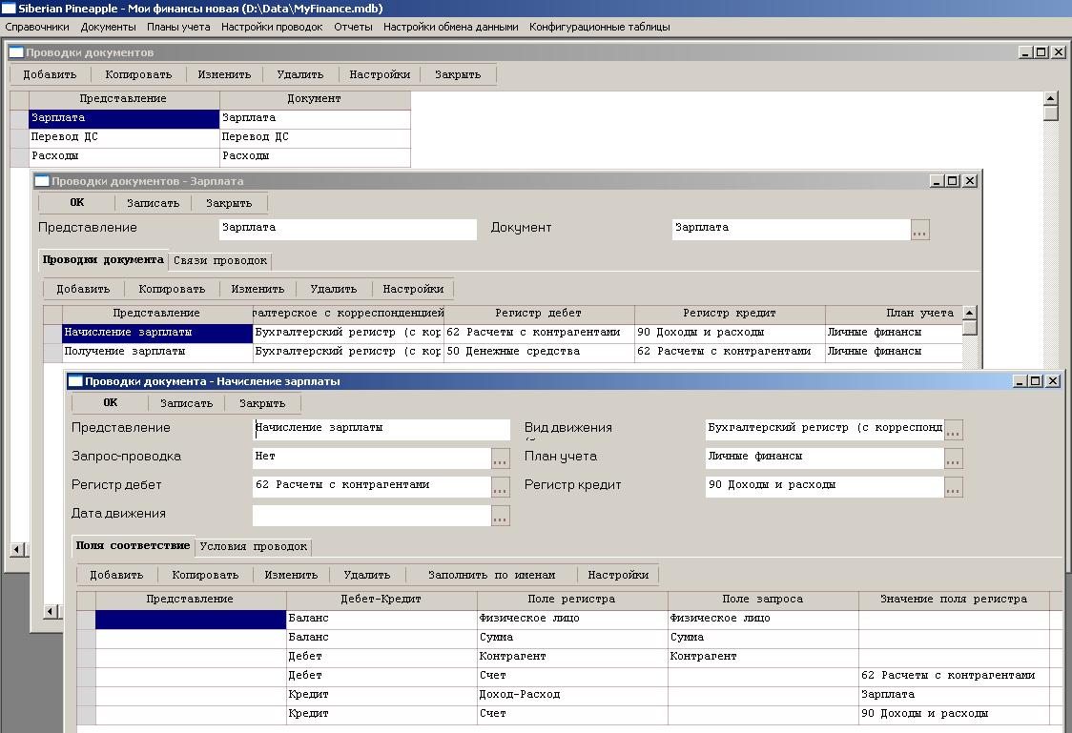Click Закрыть in Начисление зарплаты window
The width and height of the screenshot is (1072, 733).
(262, 403)
